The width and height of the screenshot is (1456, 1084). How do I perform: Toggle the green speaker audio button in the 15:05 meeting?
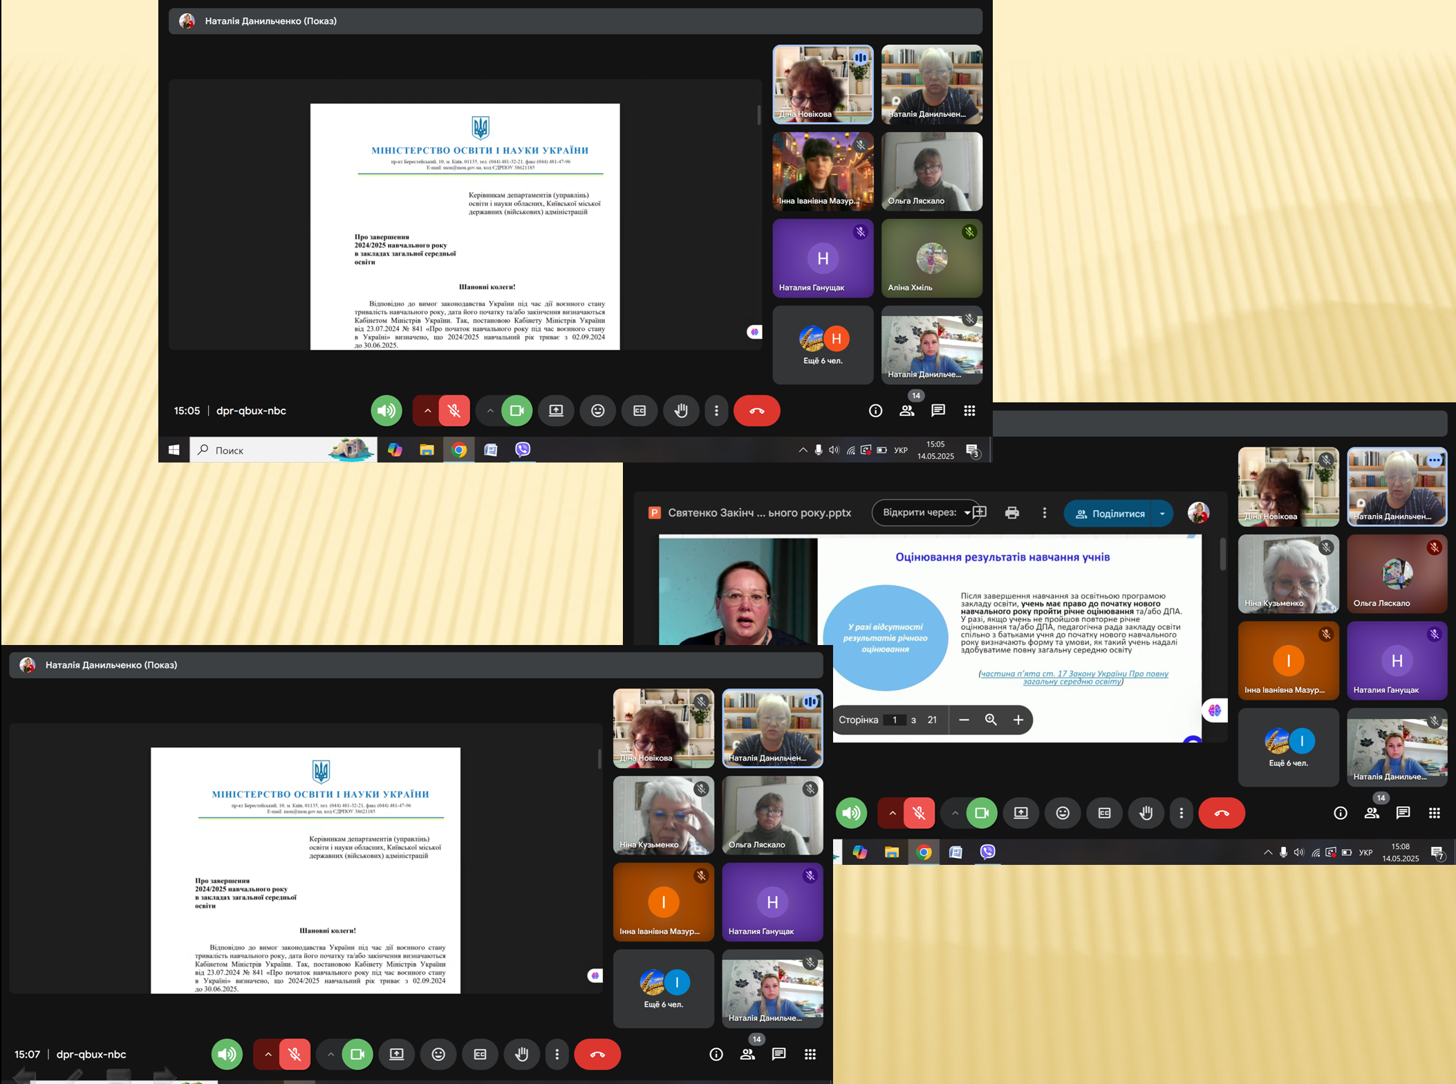coord(386,411)
